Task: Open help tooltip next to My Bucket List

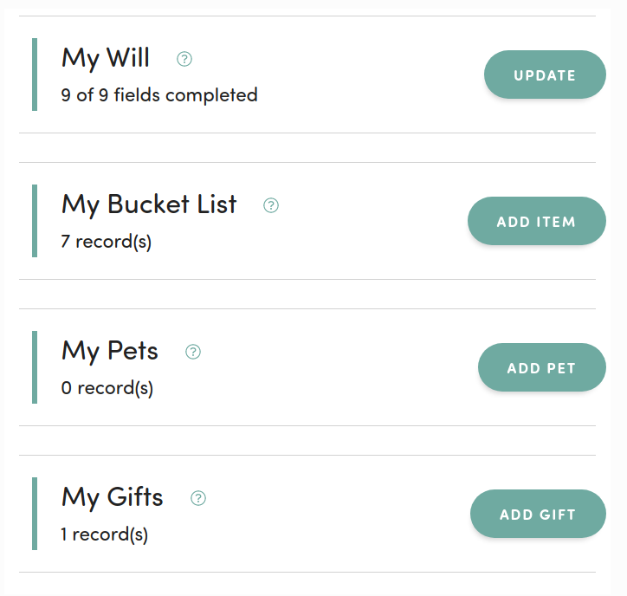Action: tap(271, 205)
